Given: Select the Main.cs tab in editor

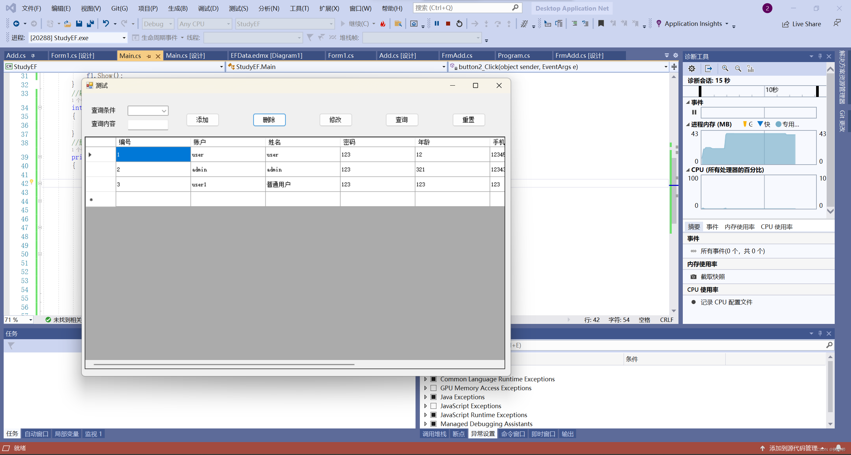Looking at the screenshot, I should click(131, 55).
